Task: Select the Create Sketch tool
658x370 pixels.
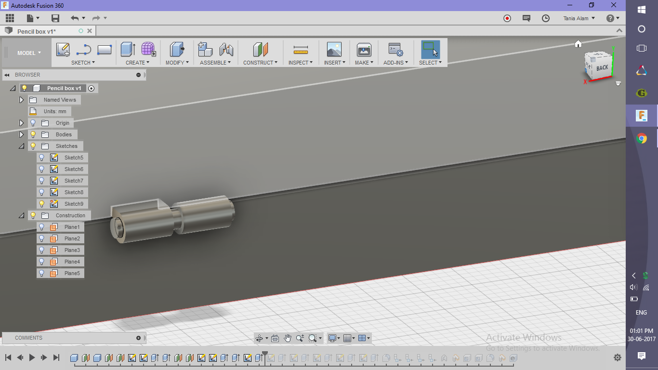Action: [x=63, y=50]
